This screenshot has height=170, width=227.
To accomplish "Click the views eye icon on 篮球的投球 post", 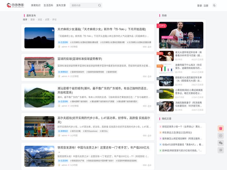I will pyautogui.click(x=144, y=76).
